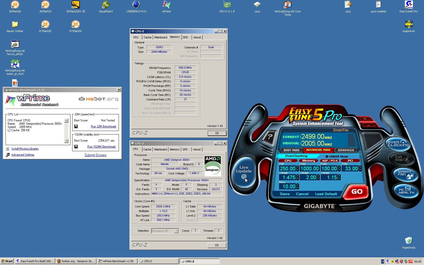Image resolution: width=424 pixels, height=265 pixels.
Task: Open the GPU-Z.0.1.8 desktop icon
Action: [227, 5]
